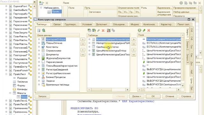Open the Условия tab
Viewport: 204px width, 115px height.
[x=87, y=24]
